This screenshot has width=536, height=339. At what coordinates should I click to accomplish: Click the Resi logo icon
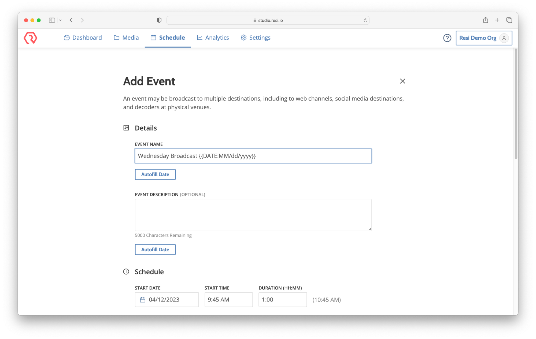30,38
